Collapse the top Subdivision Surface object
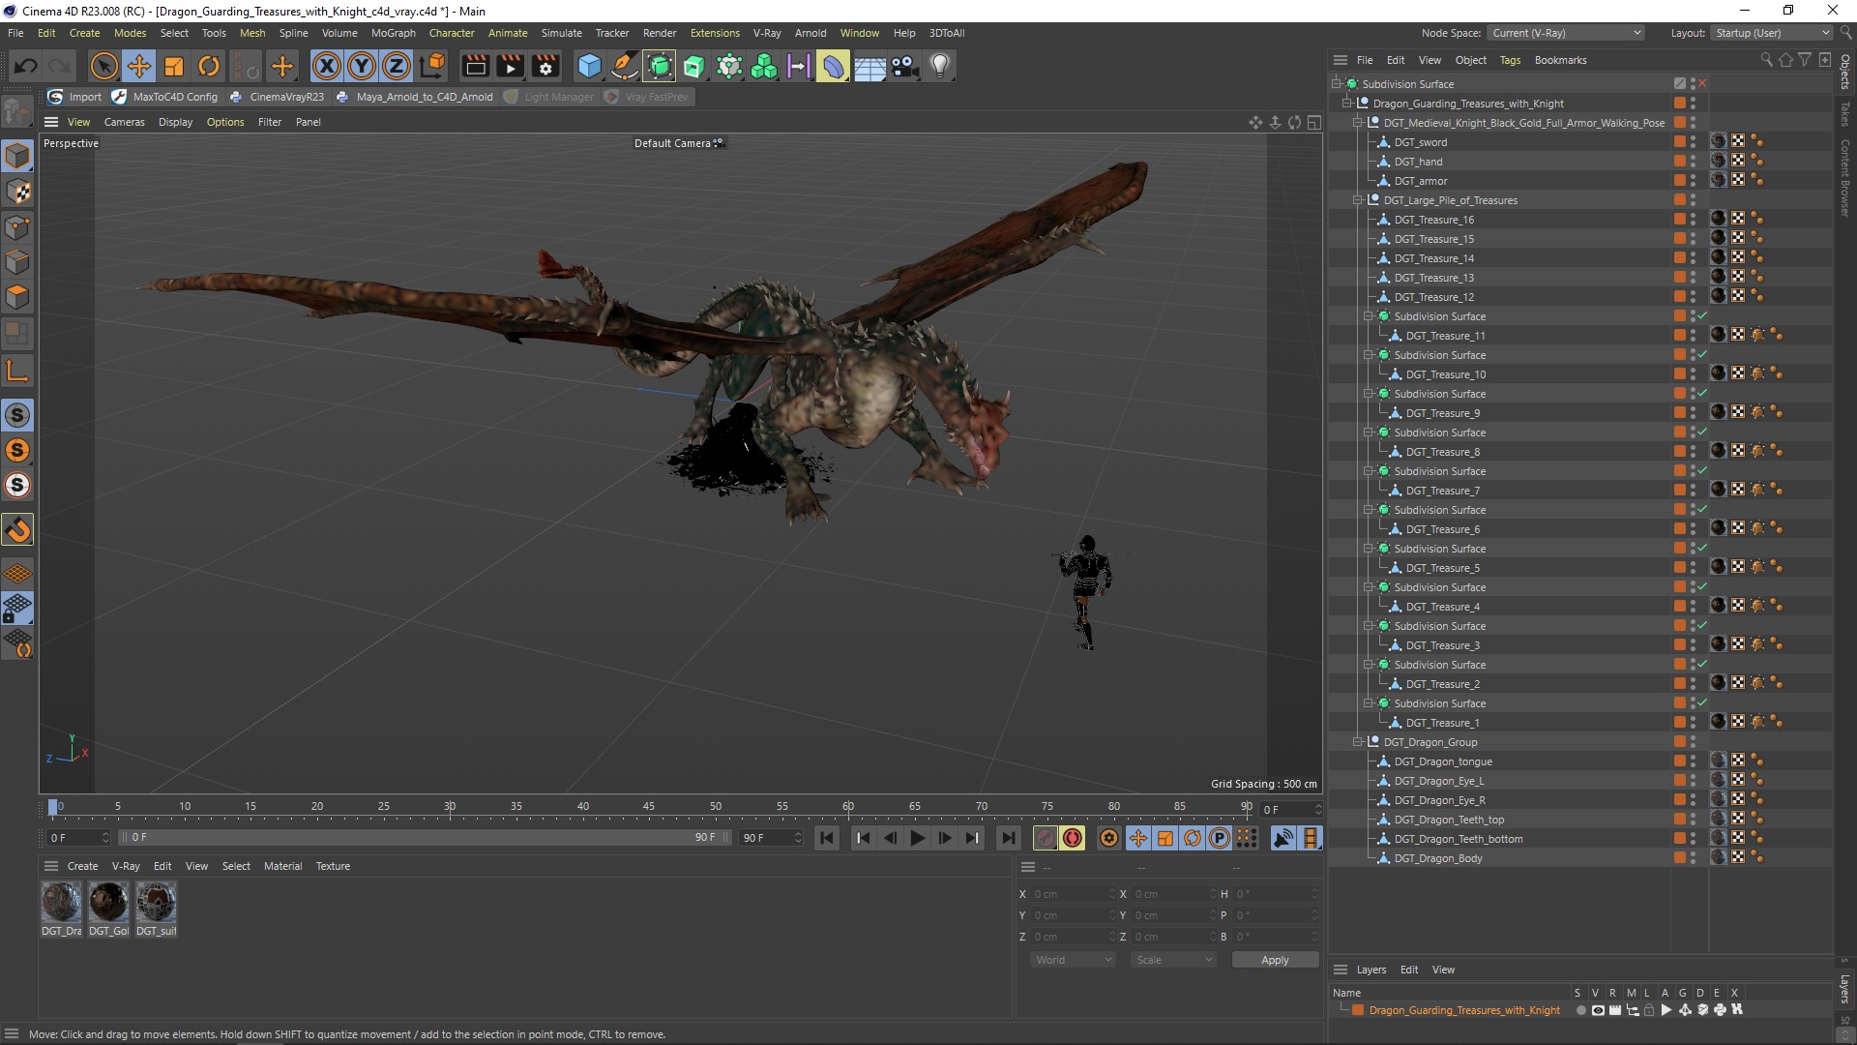Screen dimensions: 1857x1045 click(x=1336, y=84)
